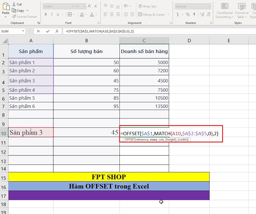This screenshot has height=214, width=256.
Task: Apply fill color bucket
Action: point(82,14)
